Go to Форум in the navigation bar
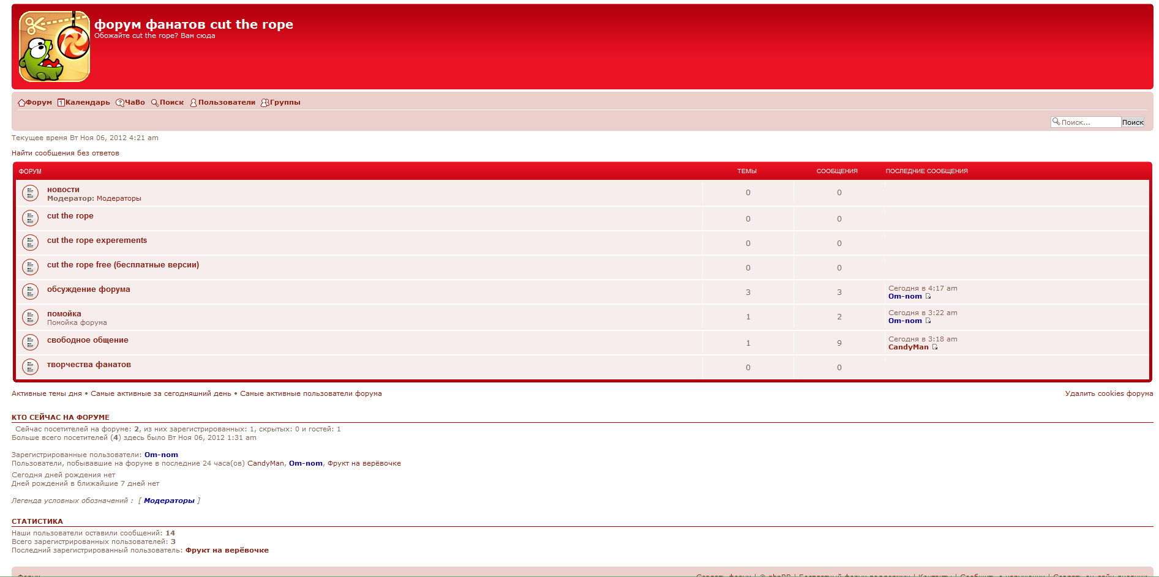Screen dimensions: 1159x577 tap(35, 102)
